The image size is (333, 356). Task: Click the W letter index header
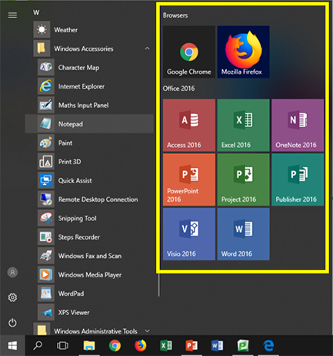tap(36, 12)
